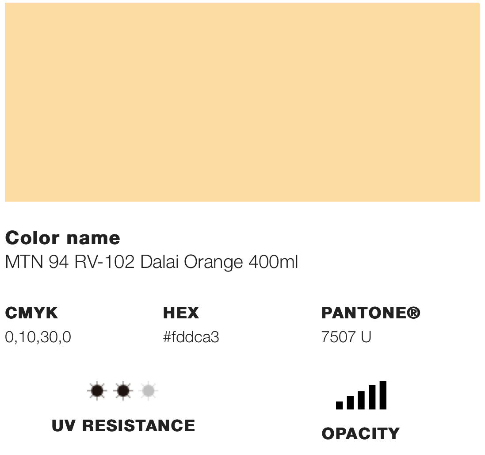Viewport: 485px width, 455px height.
Task: Click the shortest opacity bar
Action: [340, 405]
